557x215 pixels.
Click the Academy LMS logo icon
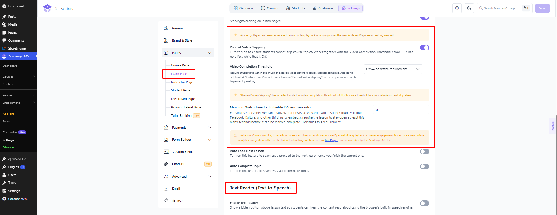[x=47, y=8]
